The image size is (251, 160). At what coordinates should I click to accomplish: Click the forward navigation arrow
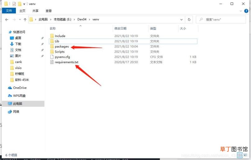click(14, 20)
